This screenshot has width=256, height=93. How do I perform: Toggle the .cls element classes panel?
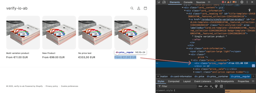(206, 86)
